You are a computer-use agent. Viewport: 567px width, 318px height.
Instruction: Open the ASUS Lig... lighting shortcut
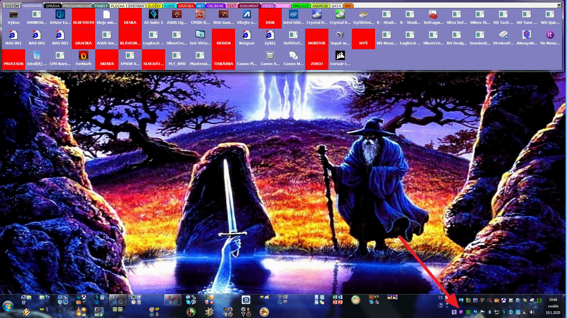tap(177, 18)
